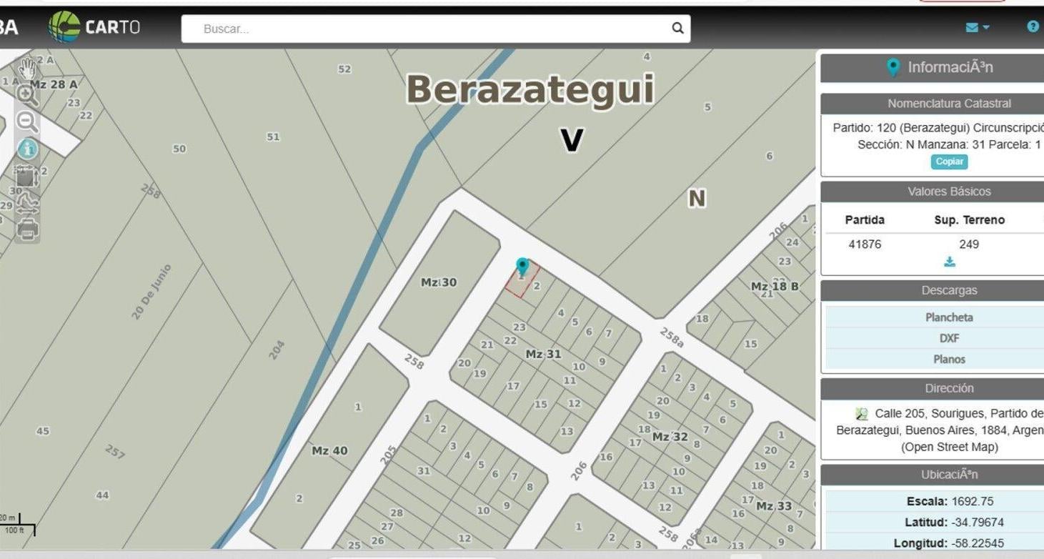Image resolution: width=1044 pixels, height=559 pixels.
Task: Click the Longitud -58.22545 row
Action: pyautogui.click(x=935, y=543)
